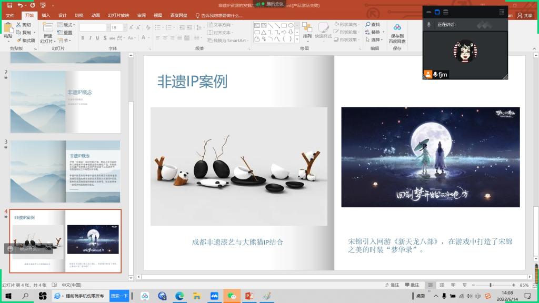Image resolution: width=539 pixels, height=303 pixels.
Task: Toggle Bold text formatting
Action: (x=83, y=38)
